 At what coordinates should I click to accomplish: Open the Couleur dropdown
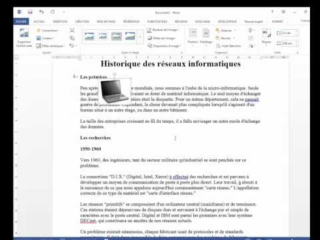coord(45,38)
